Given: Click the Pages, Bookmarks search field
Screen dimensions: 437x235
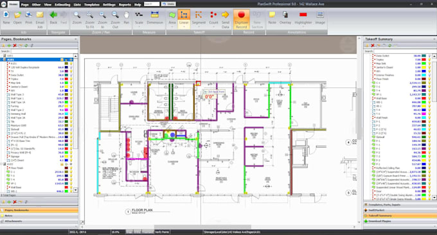Looking at the screenshot, I should (44, 51).
